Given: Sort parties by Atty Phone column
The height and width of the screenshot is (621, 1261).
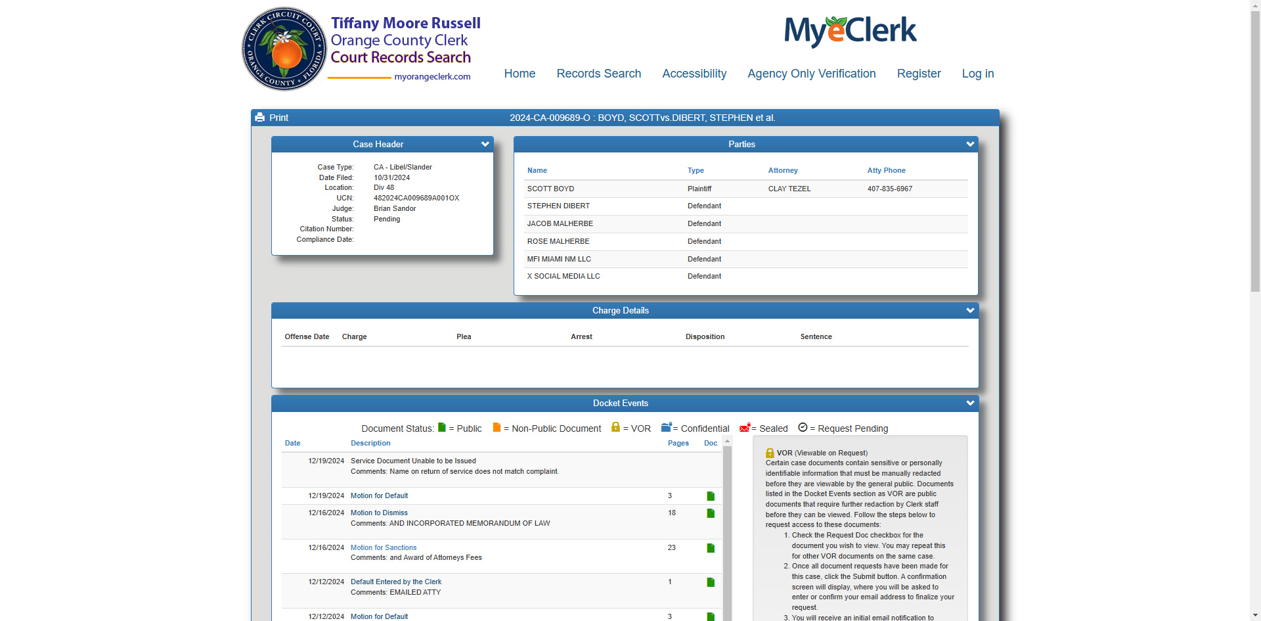Looking at the screenshot, I should click(886, 170).
